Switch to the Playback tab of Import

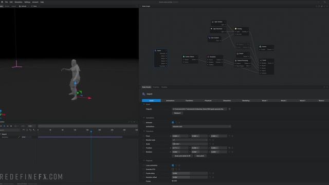click(x=208, y=101)
